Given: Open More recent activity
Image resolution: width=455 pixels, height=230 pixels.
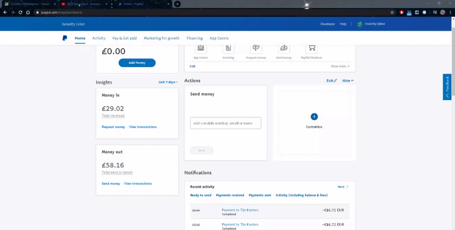Looking at the screenshot, I should click(x=343, y=187).
